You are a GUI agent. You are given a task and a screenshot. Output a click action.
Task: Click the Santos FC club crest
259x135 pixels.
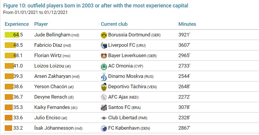[x=104, y=107]
